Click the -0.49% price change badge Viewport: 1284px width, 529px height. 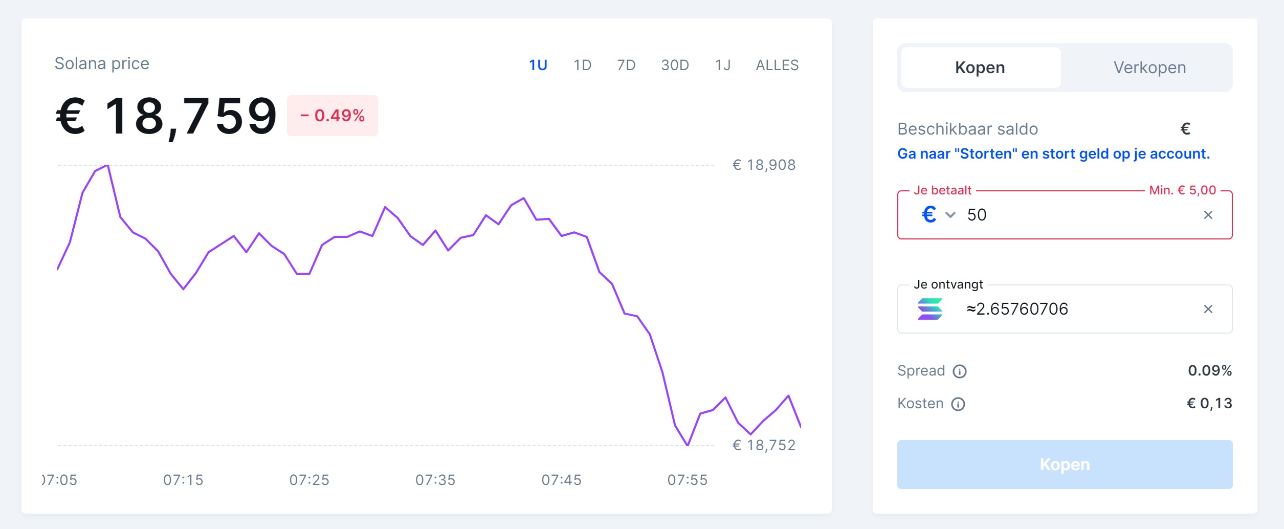(333, 116)
